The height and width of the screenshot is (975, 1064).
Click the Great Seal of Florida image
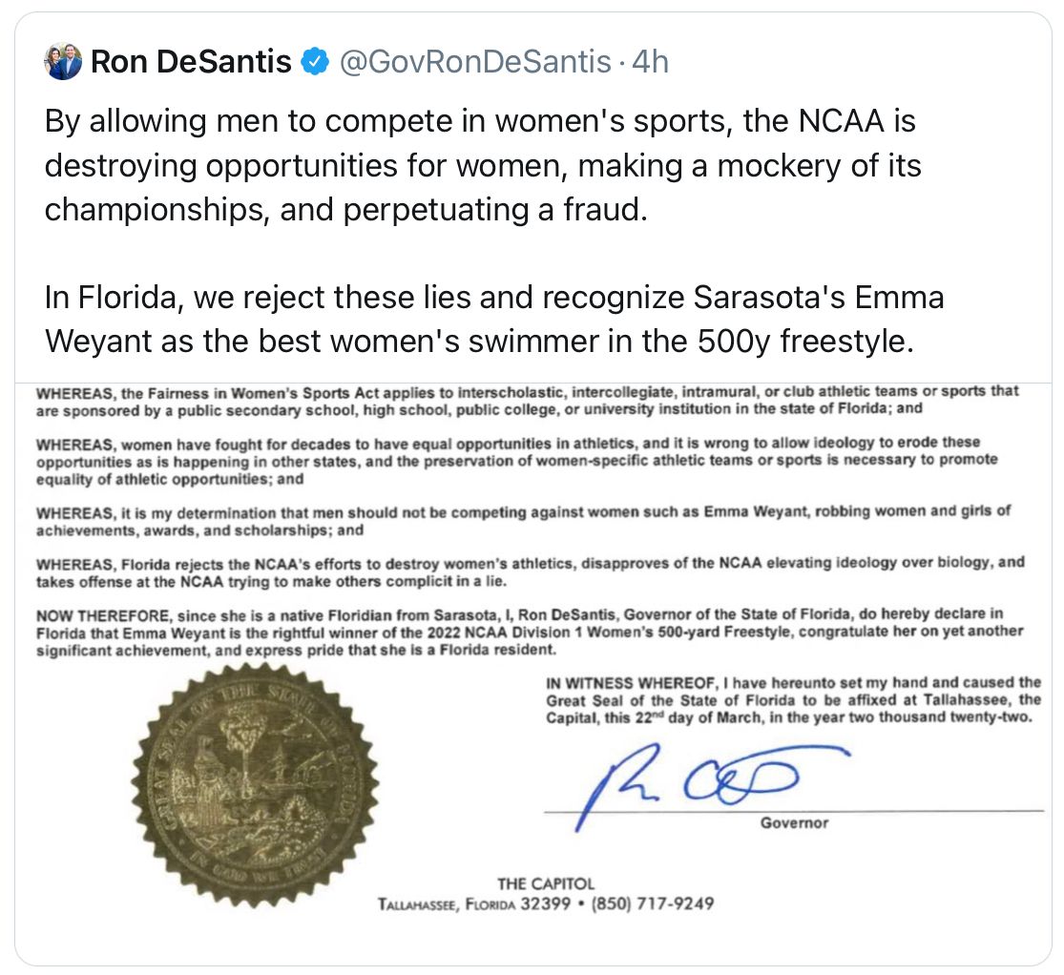255,786
